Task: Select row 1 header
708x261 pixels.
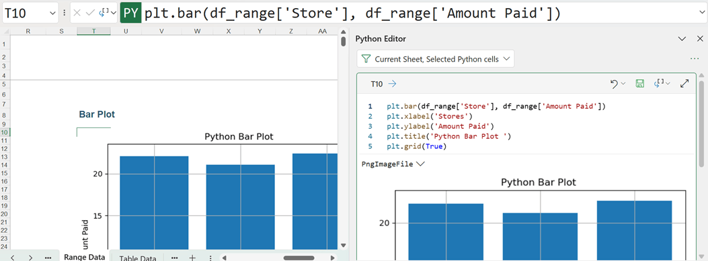Action: [5, 44]
